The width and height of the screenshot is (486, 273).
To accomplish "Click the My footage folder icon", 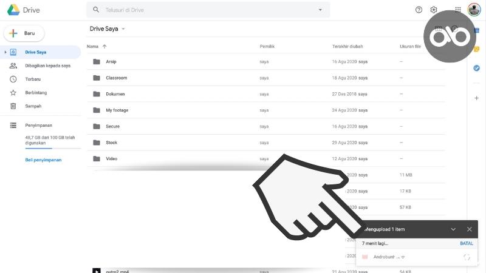I will click(x=97, y=110).
